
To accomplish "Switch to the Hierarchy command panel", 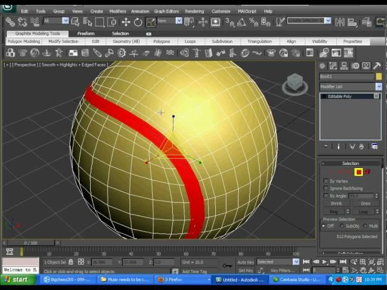I will (345, 66).
